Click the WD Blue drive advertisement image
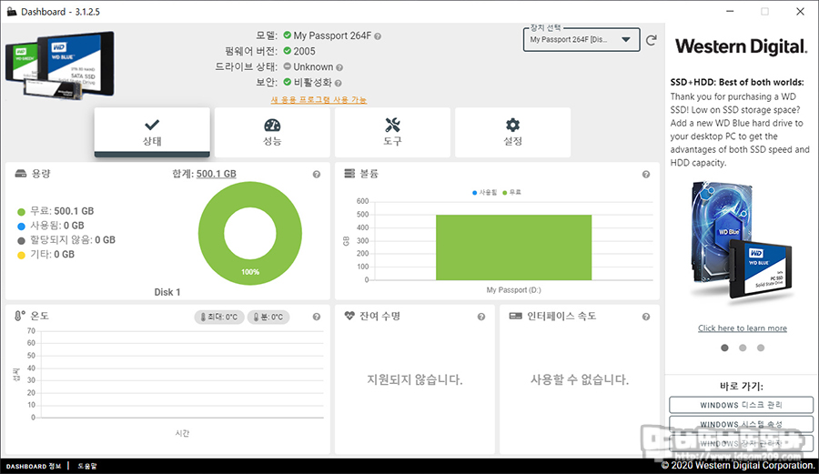The image size is (819, 474). 743,241
